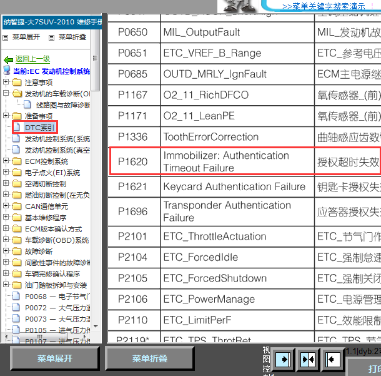Expand the ECM控制系统 folder

(x=6, y=161)
